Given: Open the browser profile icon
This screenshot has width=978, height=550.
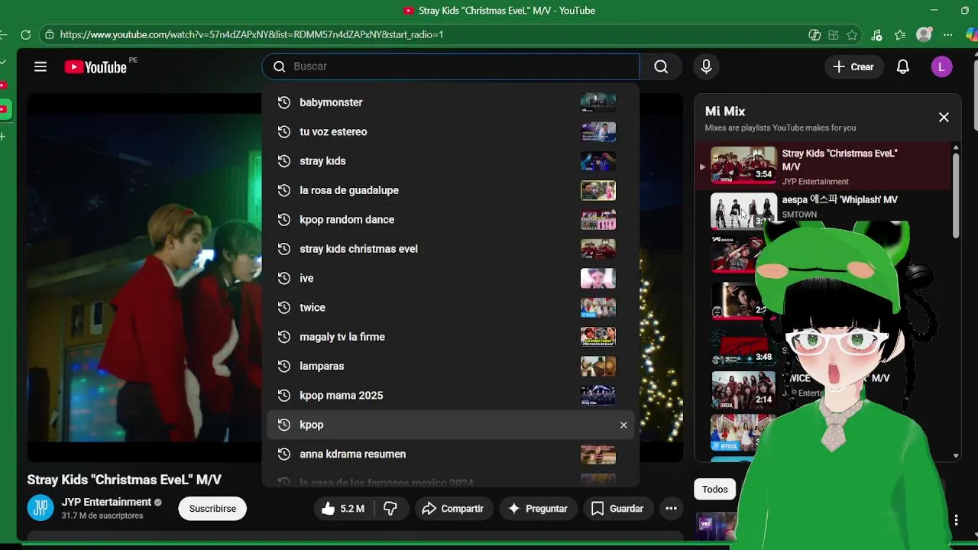Looking at the screenshot, I should (x=924, y=34).
